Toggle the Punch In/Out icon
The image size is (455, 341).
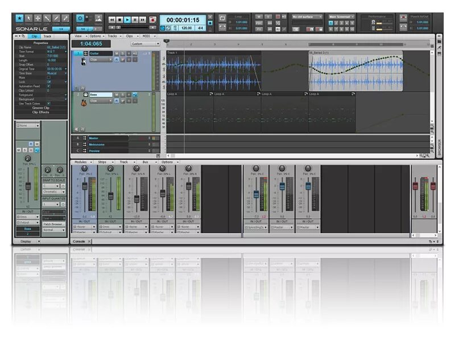[403, 18]
